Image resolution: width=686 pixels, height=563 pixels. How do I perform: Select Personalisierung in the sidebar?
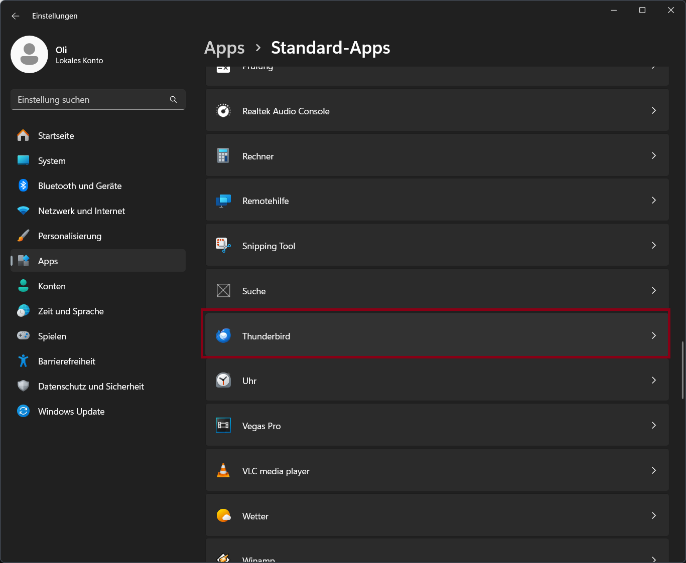70,236
